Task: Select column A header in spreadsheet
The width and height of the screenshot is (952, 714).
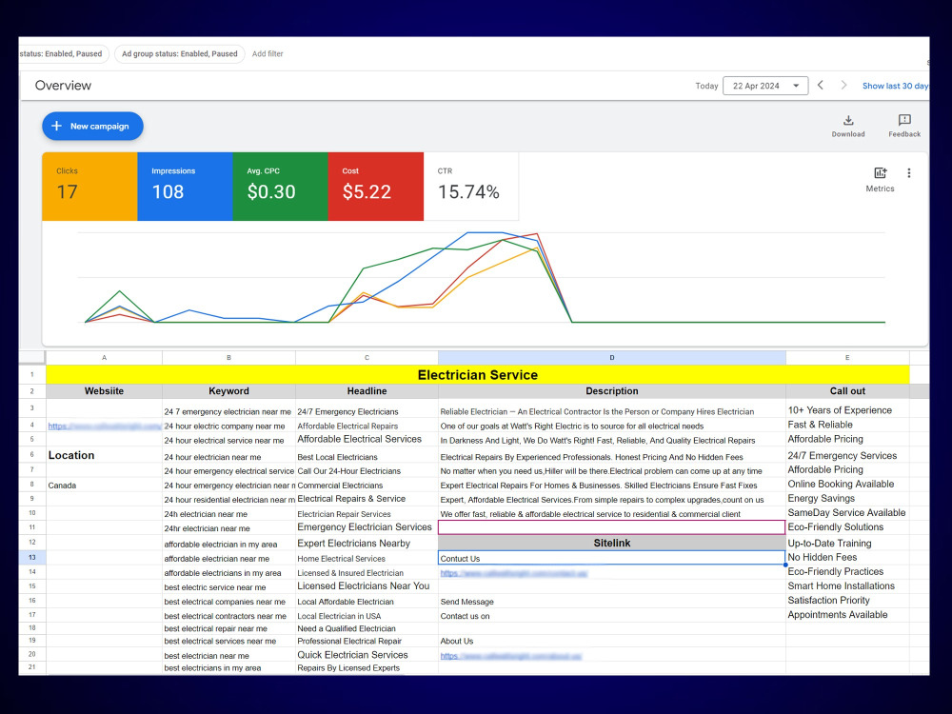Action: click(x=105, y=358)
